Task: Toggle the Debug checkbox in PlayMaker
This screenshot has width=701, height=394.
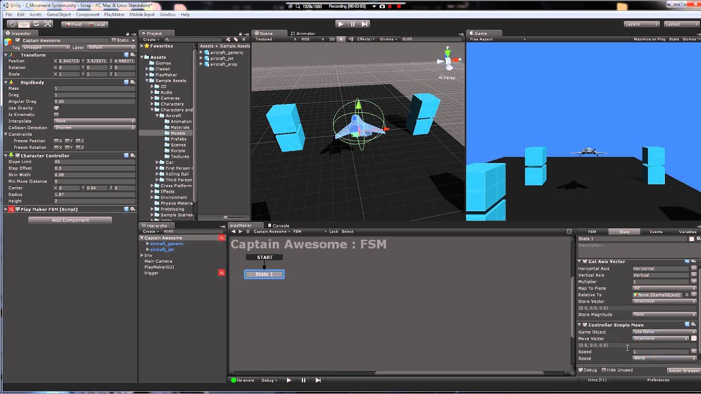Action: click(581, 370)
